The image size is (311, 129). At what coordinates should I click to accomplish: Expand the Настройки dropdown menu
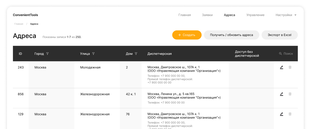pyautogui.click(x=286, y=15)
